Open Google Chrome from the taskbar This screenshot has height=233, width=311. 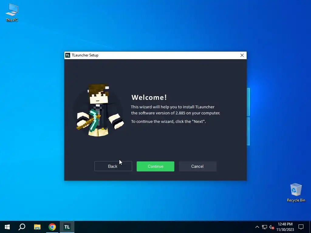click(52, 227)
